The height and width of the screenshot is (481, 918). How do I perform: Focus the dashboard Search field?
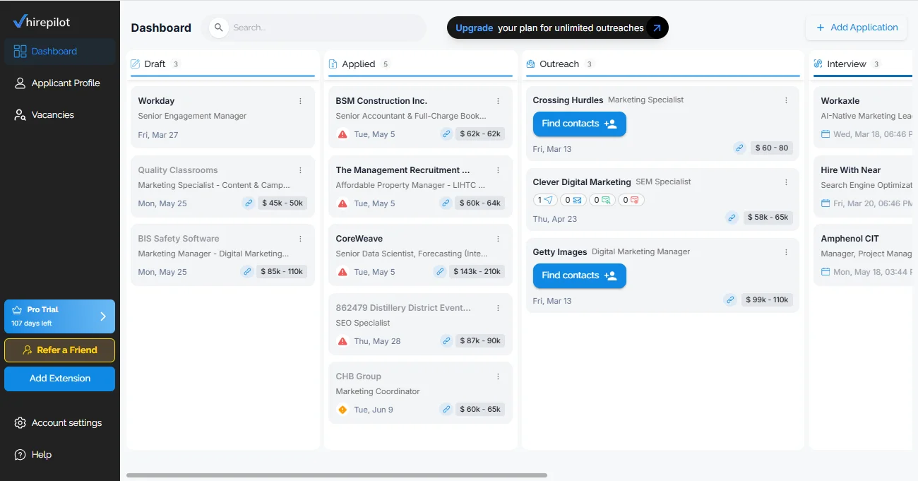314,28
